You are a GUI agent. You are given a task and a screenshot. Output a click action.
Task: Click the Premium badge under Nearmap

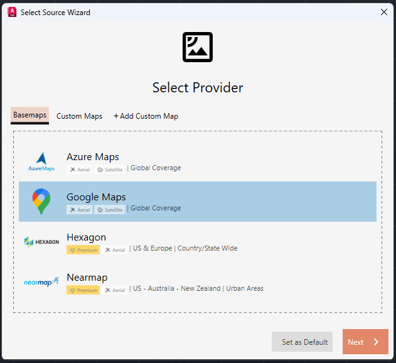click(x=83, y=290)
